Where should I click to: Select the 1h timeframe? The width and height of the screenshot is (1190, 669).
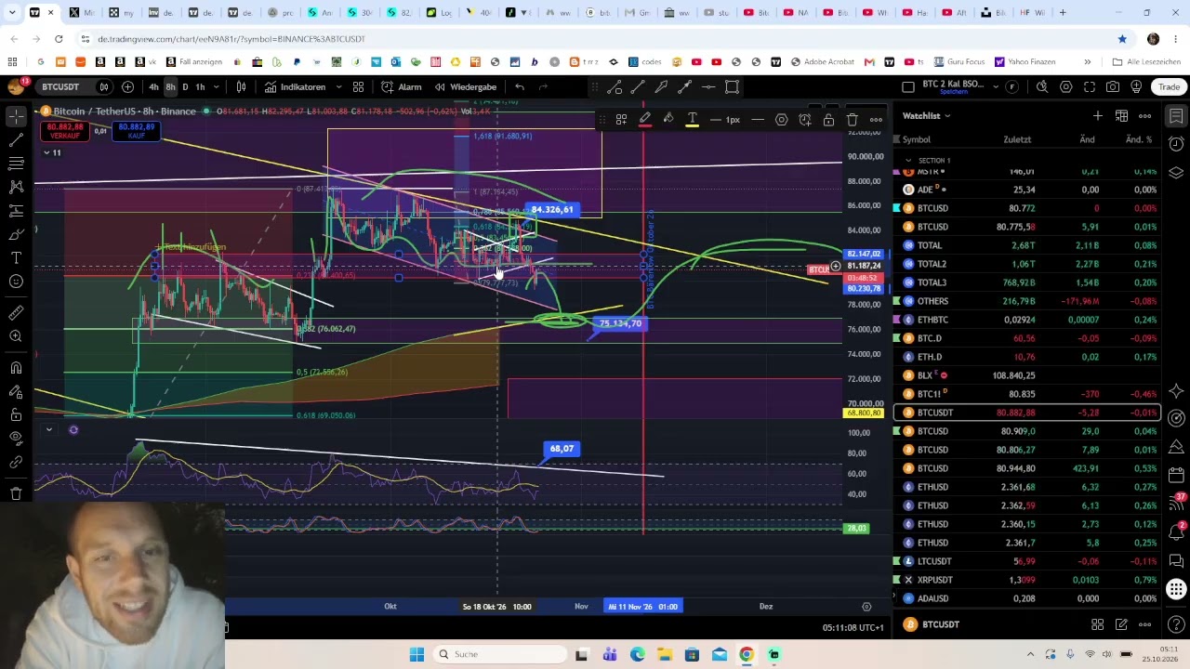200,86
